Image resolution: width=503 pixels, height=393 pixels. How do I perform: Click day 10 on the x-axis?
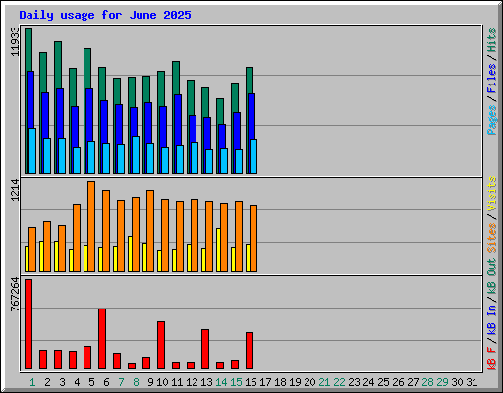[162, 382]
